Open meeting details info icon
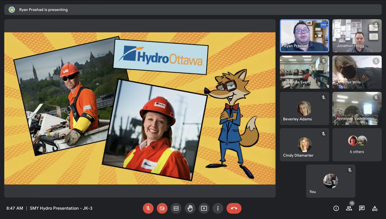 point(336,208)
